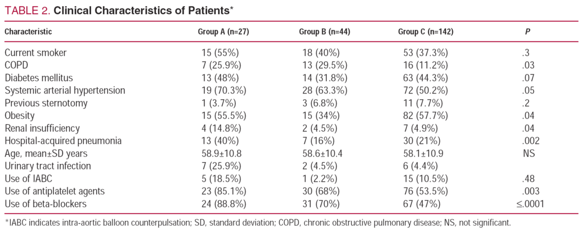Select the 82 (57.7%) obesity value
This screenshot has height=233, width=582.
click(x=424, y=116)
